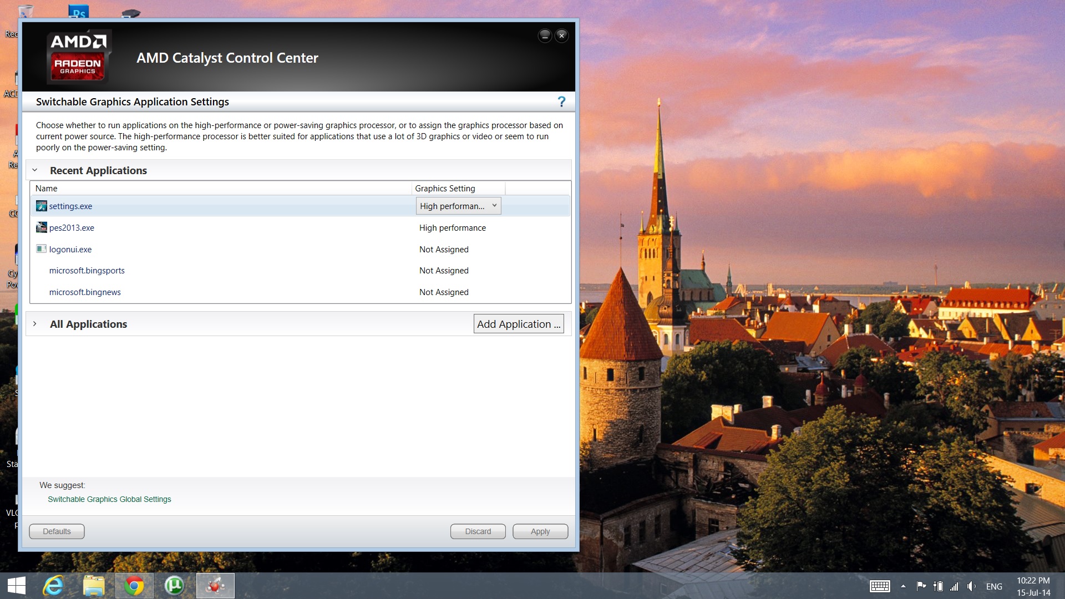
Task: Click the blue help question mark icon
Action: [561, 101]
